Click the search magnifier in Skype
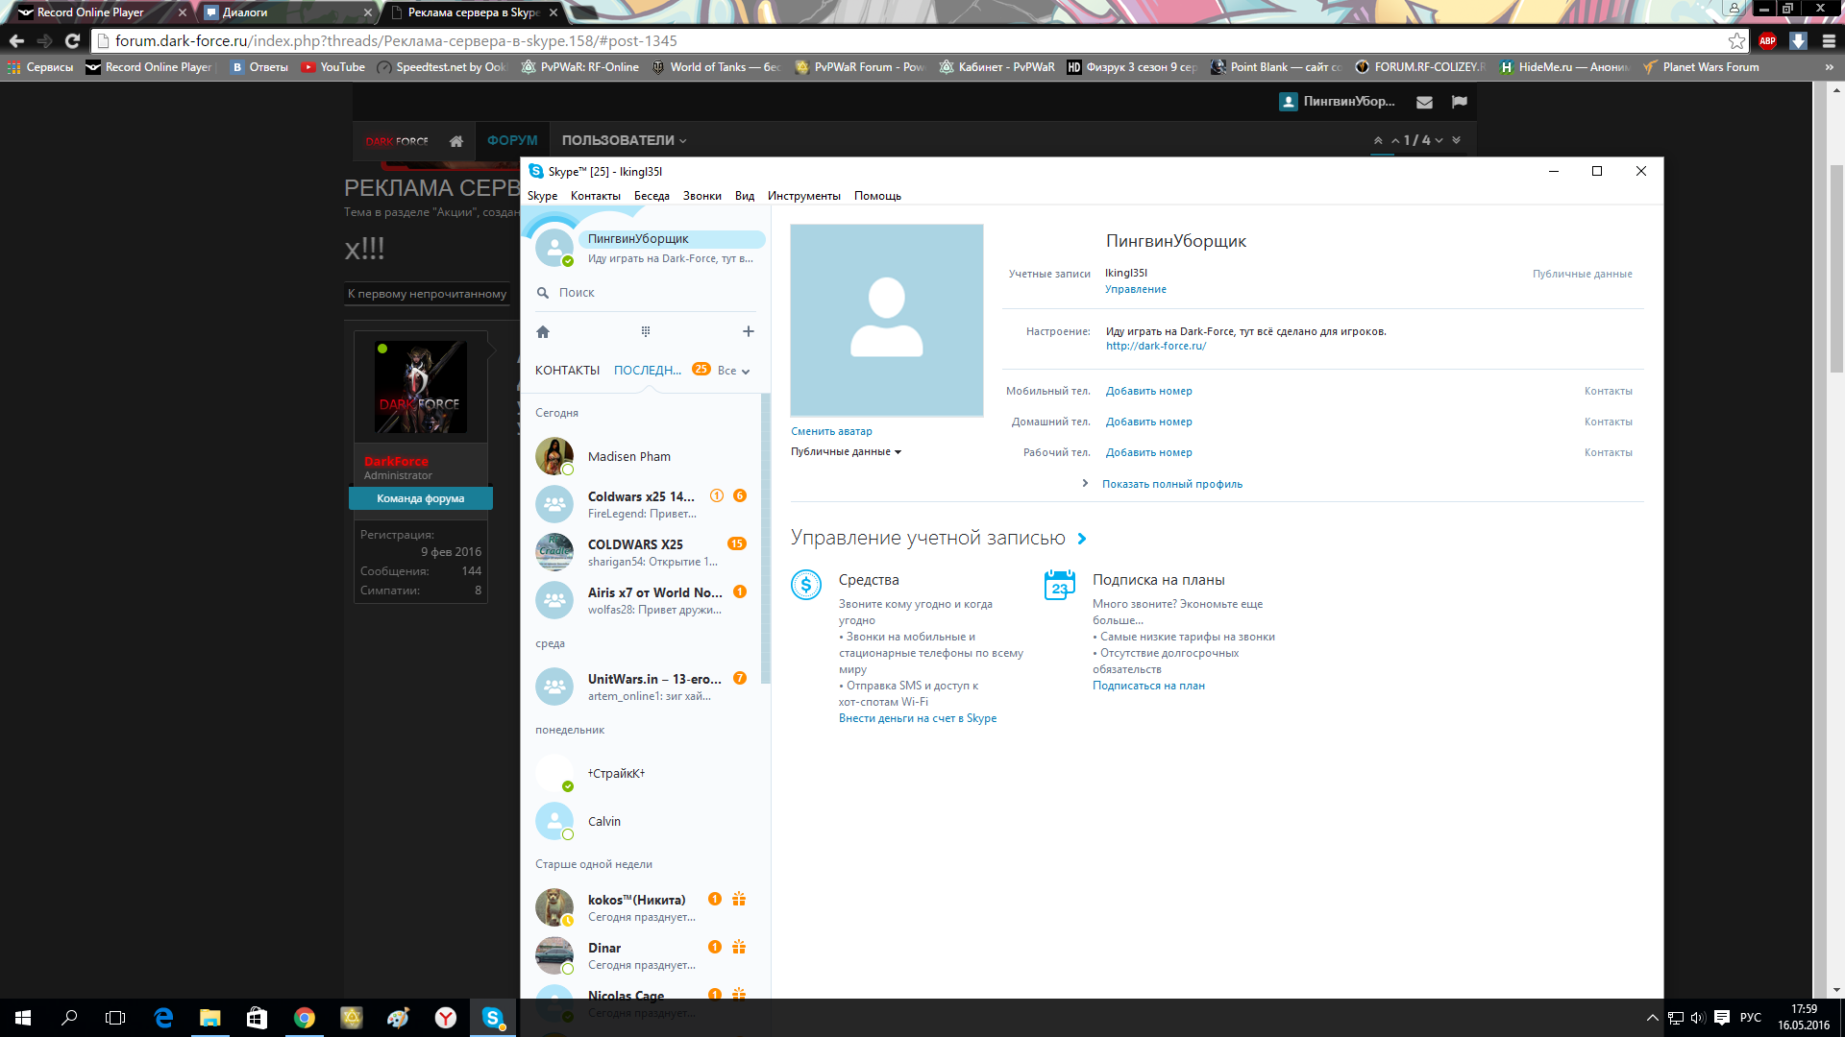This screenshot has width=1845, height=1037. pos(543,293)
